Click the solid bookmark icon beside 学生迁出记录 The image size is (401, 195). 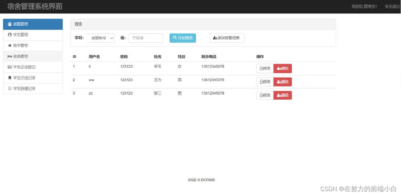click(x=10, y=78)
